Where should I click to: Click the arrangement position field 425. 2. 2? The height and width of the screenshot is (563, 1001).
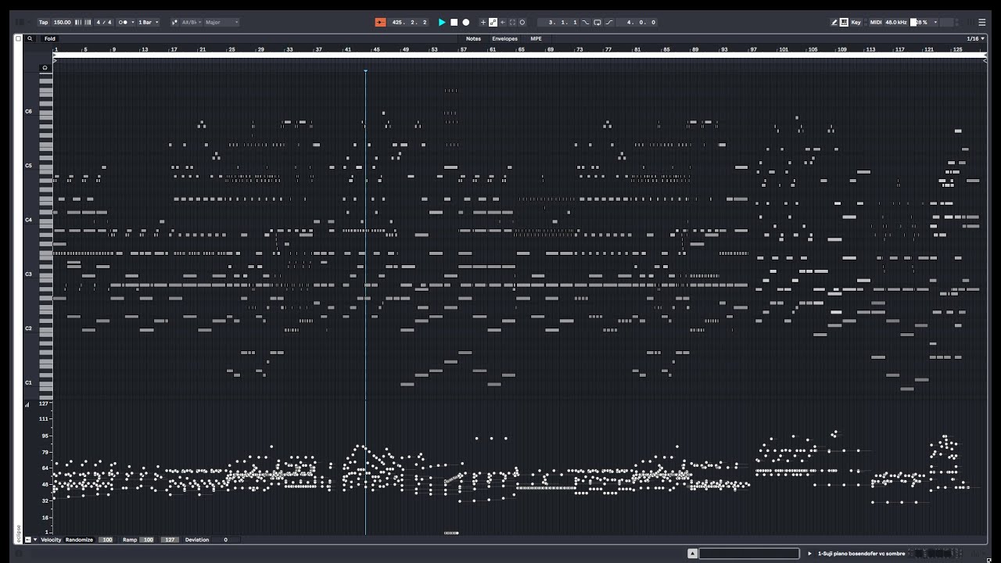coord(410,22)
